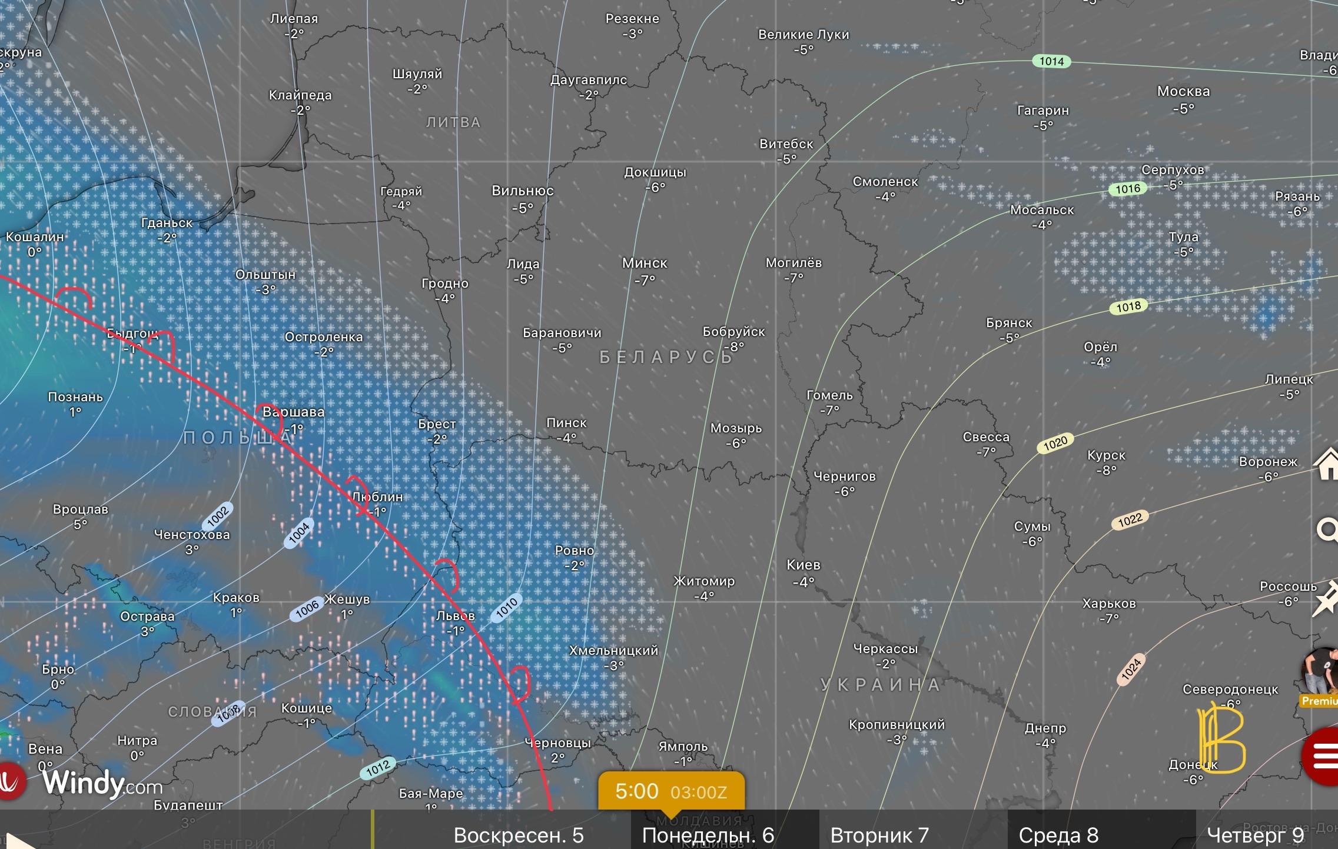Viewport: 1338px width, 849px height.
Task: Click the Днепр city label
Action: [x=1045, y=728]
